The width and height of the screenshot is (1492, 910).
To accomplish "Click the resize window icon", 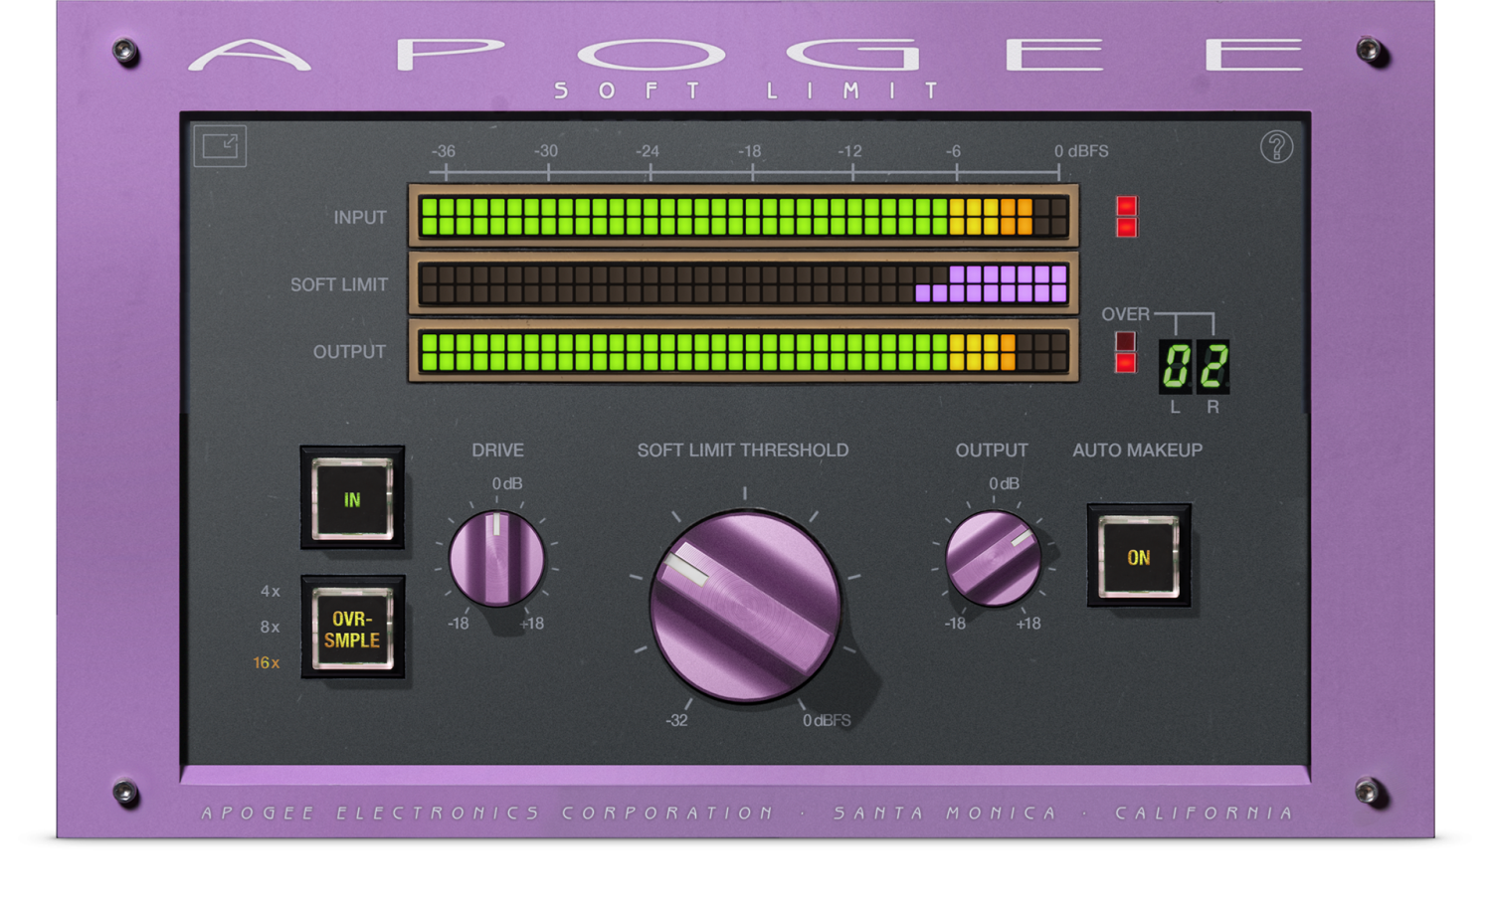I will (x=220, y=146).
